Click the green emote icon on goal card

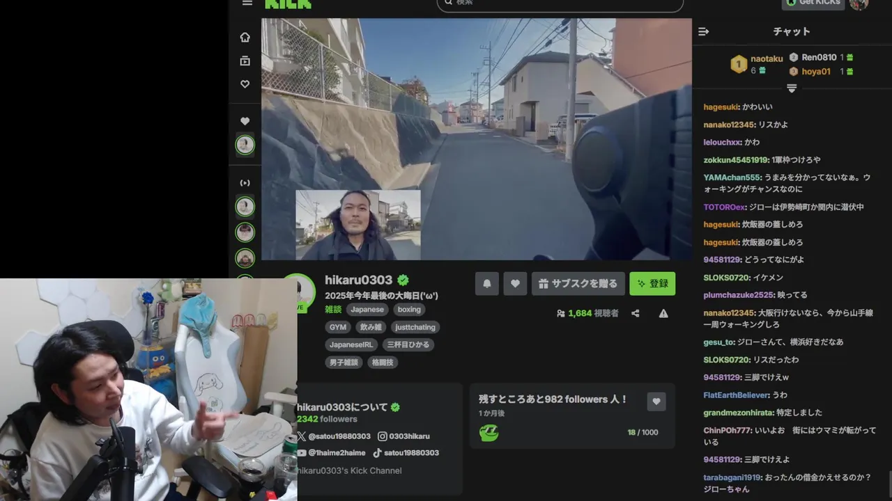[x=489, y=432]
